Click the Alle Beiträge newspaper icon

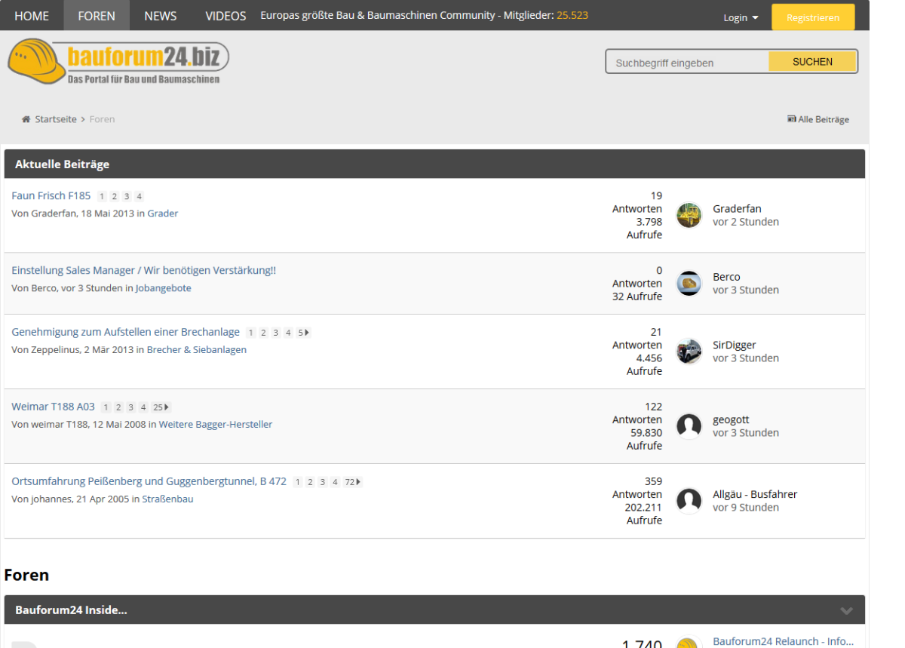click(792, 119)
